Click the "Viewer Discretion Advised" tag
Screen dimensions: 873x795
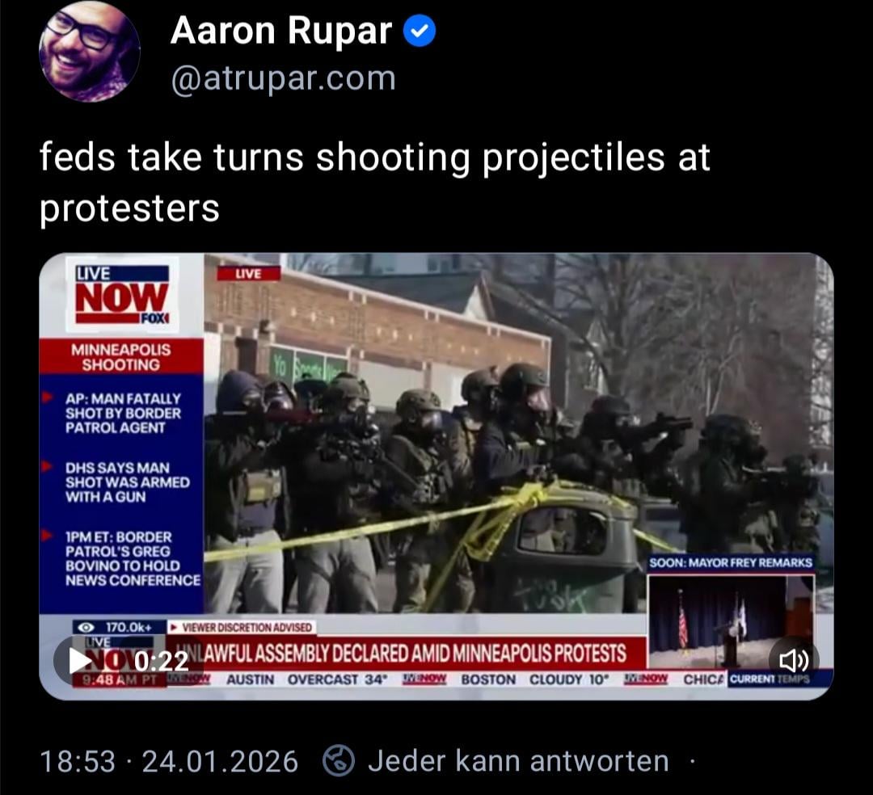tap(242, 628)
